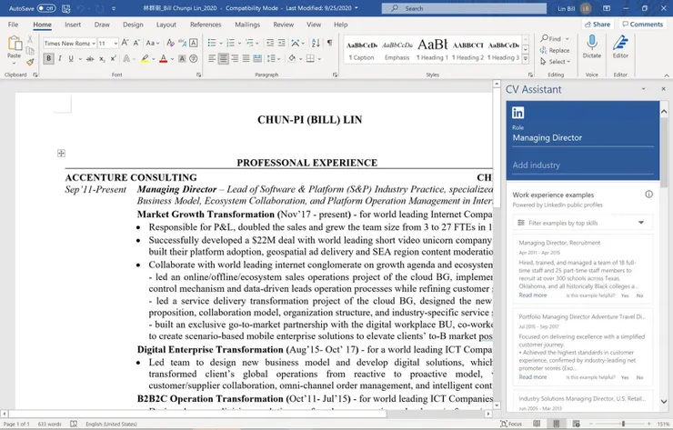673x430 pixels.
Task: Open the font size dropdown
Action: (116, 44)
